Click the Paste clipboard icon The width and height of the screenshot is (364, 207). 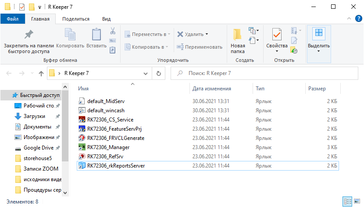pyautogui.click(x=96, y=35)
